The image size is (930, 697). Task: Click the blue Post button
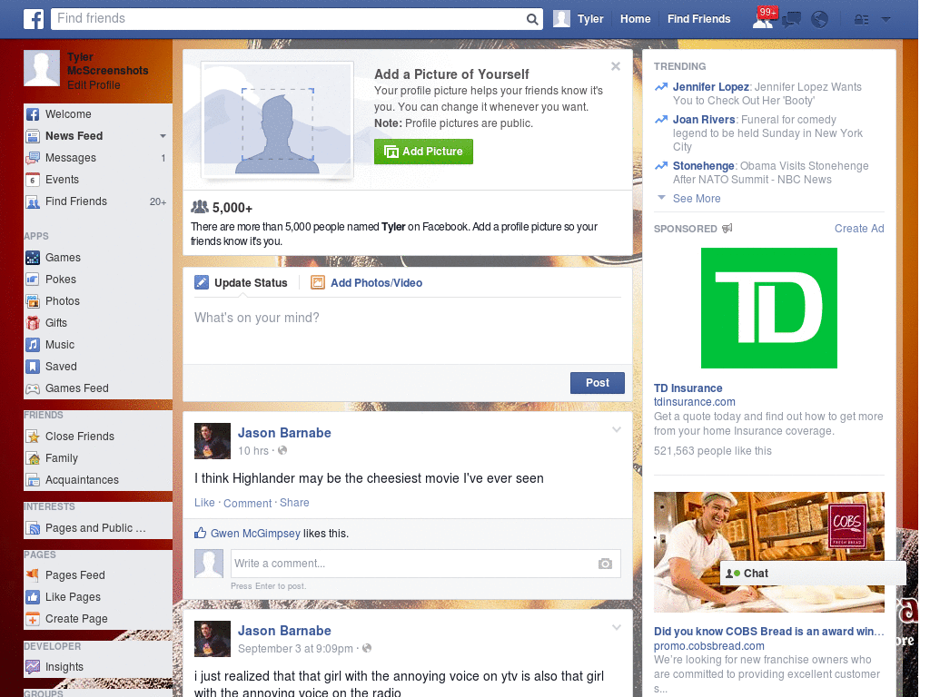click(x=598, y=383)
